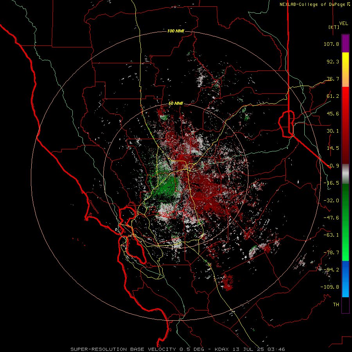Select the 107.8 value on velocity scale
Image resolution: width=352 pixels, height=352 pixels.
click(x=331, y=44)
